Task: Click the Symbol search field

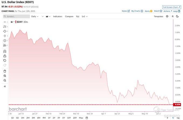Action: [16, 16]
